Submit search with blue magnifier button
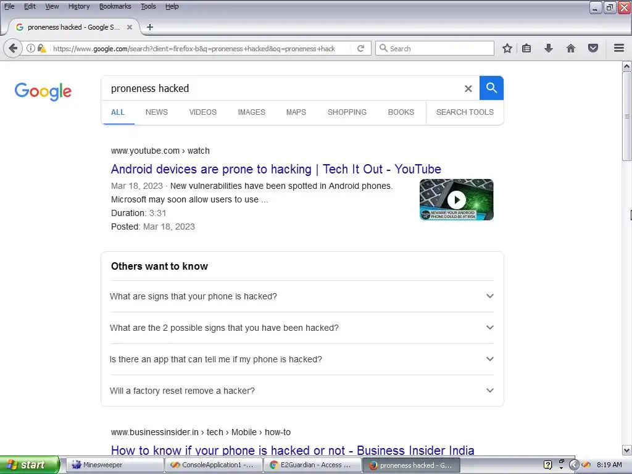 [491, 88]
